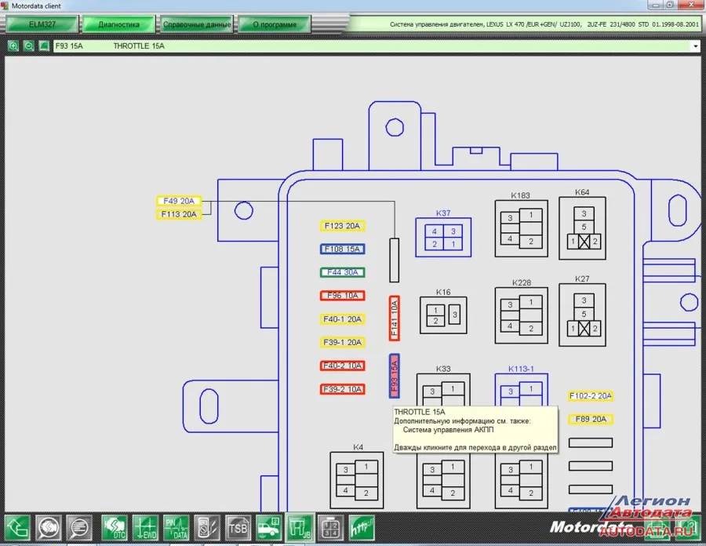Click the zoom out magnifier icon
706x546 pixels.
coord(28,46)
